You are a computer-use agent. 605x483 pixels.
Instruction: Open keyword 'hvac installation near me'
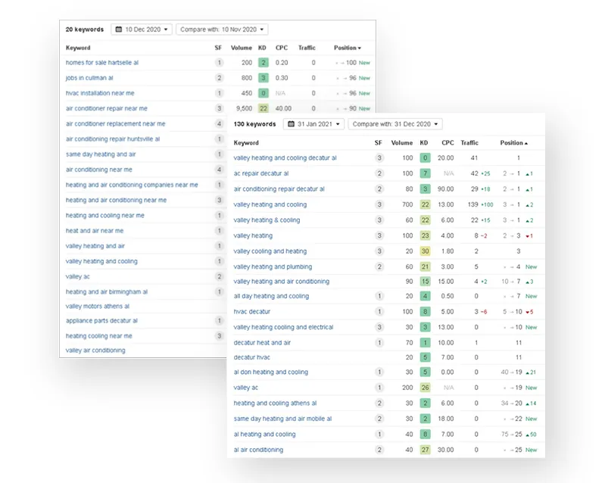coord(100,93)
